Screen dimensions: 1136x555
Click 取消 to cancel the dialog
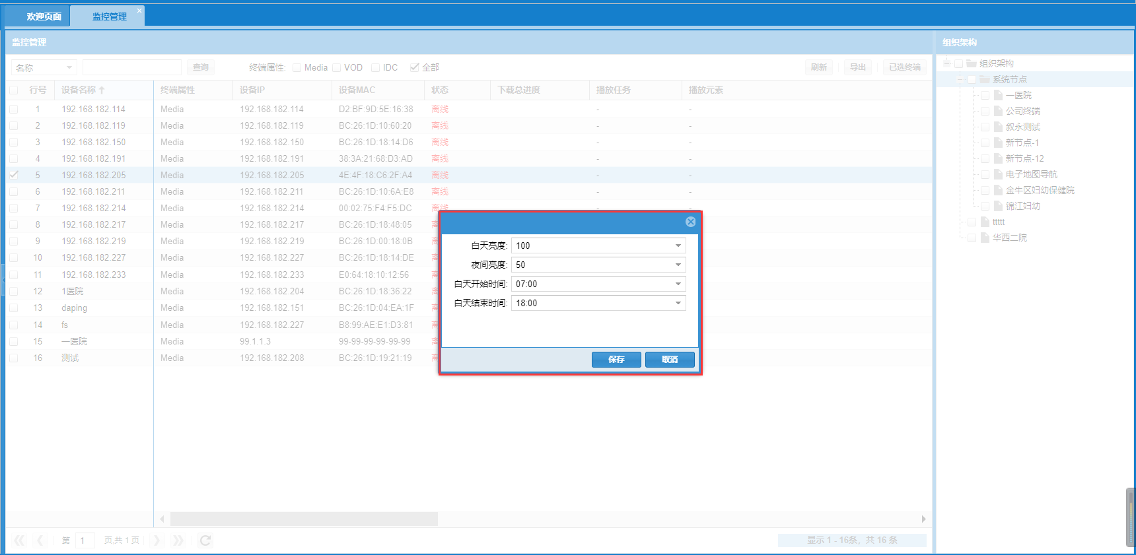tap(670, 360)
